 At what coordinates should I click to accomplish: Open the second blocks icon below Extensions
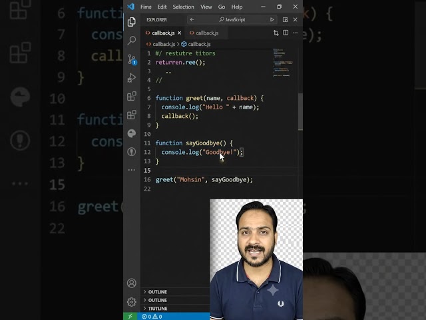click(x=132, y=115)
